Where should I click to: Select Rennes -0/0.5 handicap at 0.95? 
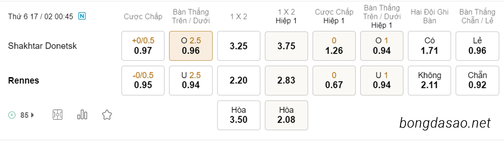coord(143,81)
